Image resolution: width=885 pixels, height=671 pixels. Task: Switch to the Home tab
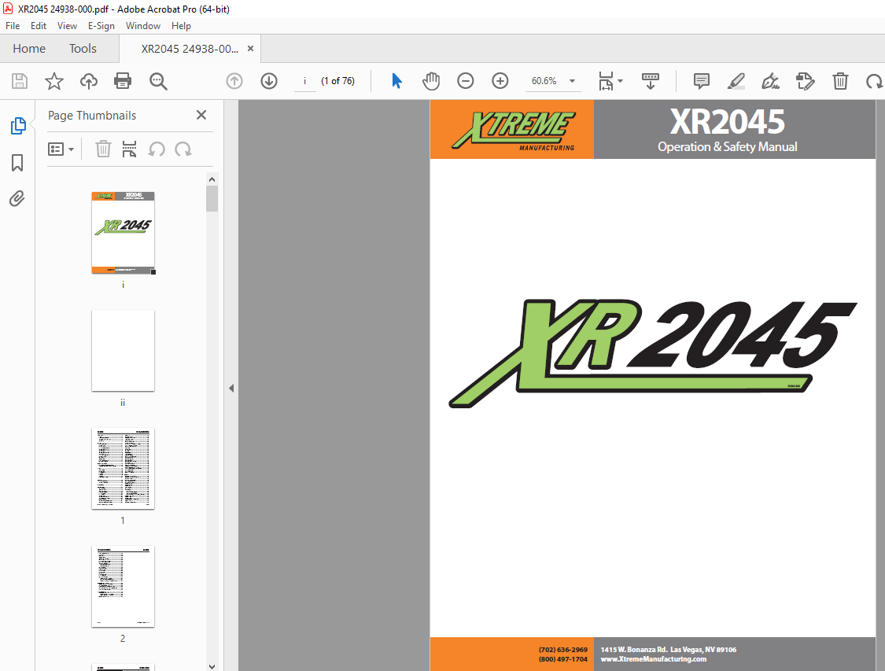29,49
